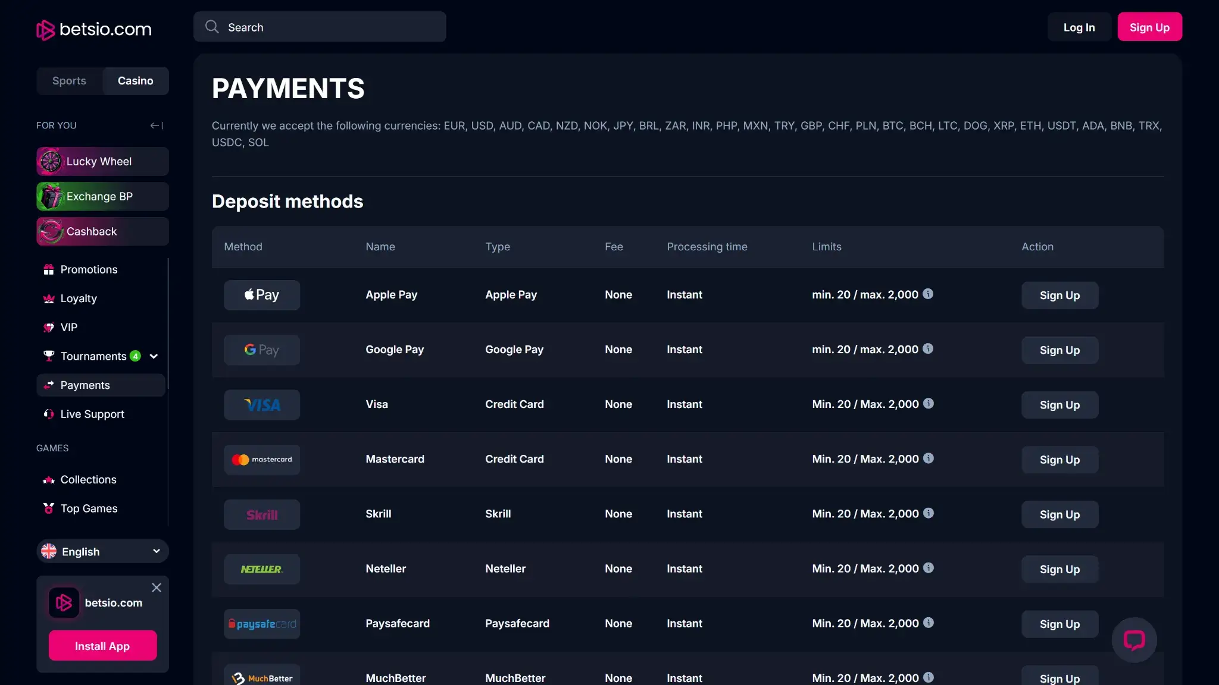Open Live Support from sidebar
1219x685 pixels.
[x=92, y=414]
